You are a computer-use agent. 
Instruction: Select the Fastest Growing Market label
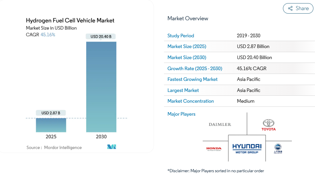pos(192,79)
